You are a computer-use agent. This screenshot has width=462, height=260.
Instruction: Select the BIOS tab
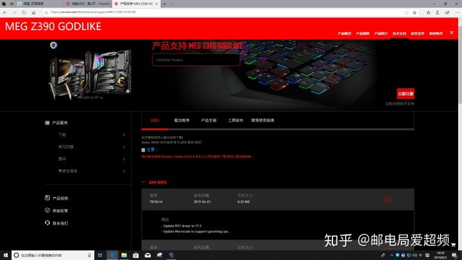click(155, 120)
